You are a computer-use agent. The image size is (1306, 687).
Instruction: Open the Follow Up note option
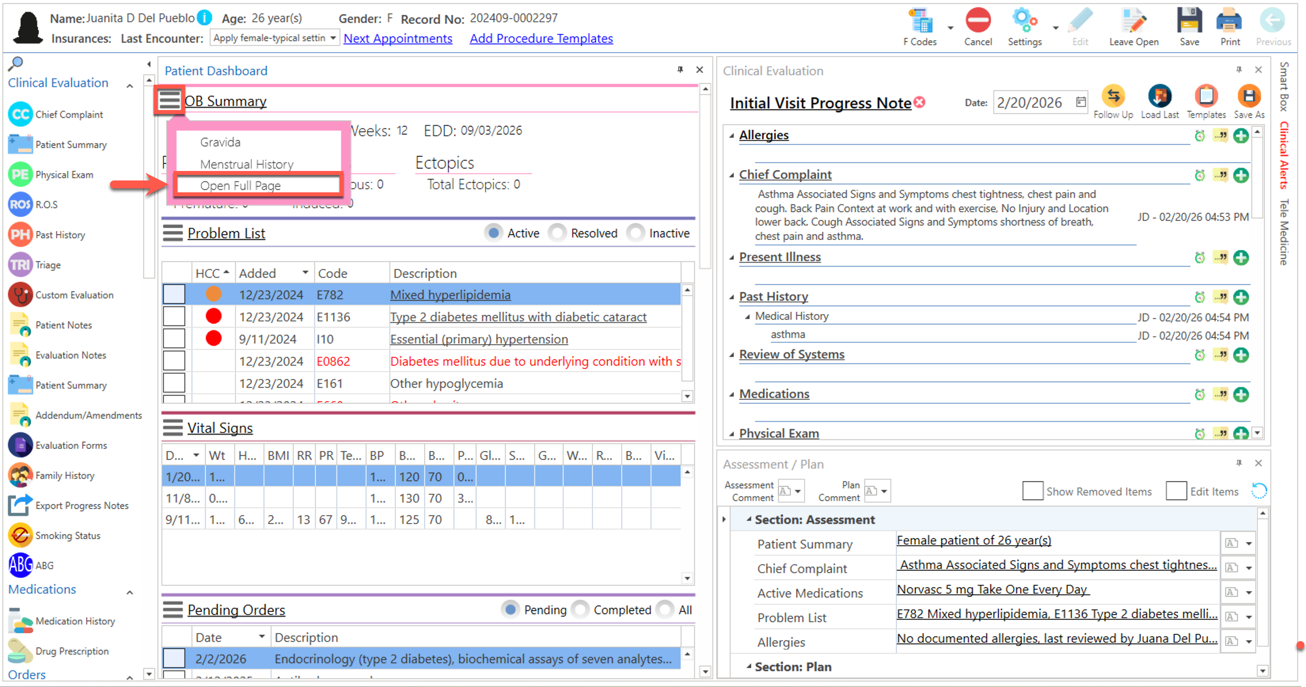point(1112,96)
